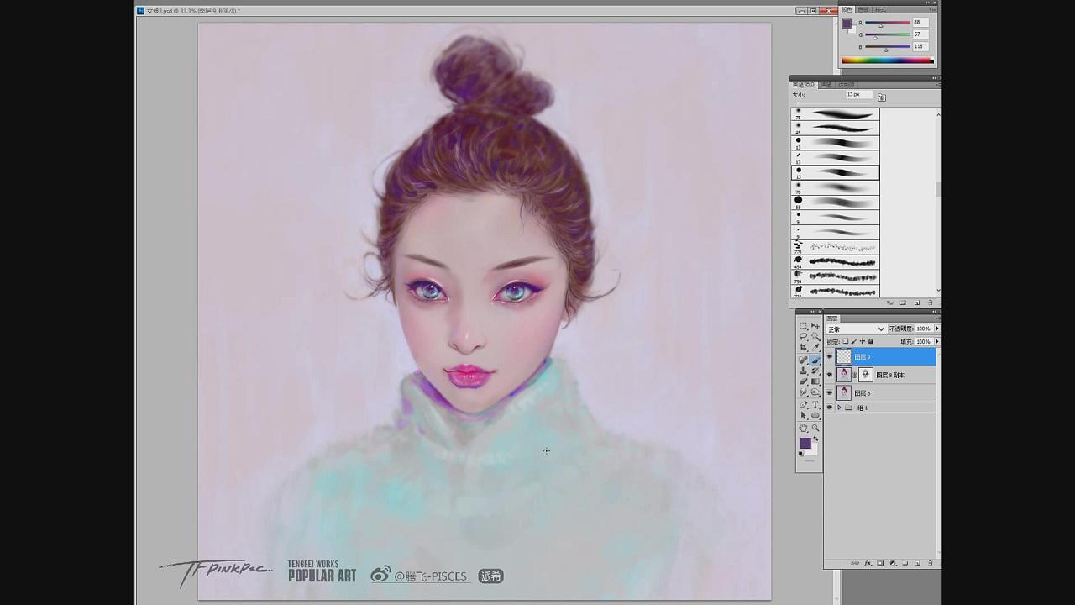The width and height of the screenshot is (1075, 605).
Task: Select the Lasso tool
Action: point(803,336)
